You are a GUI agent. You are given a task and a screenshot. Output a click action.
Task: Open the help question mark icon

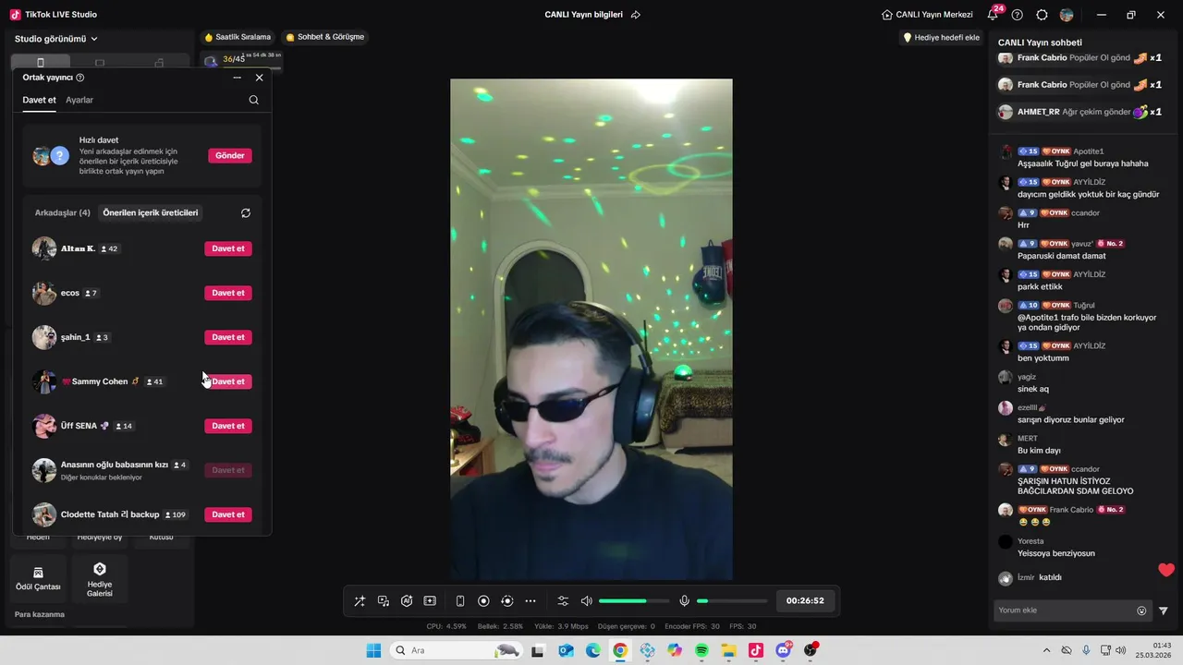click(1018, 15)
